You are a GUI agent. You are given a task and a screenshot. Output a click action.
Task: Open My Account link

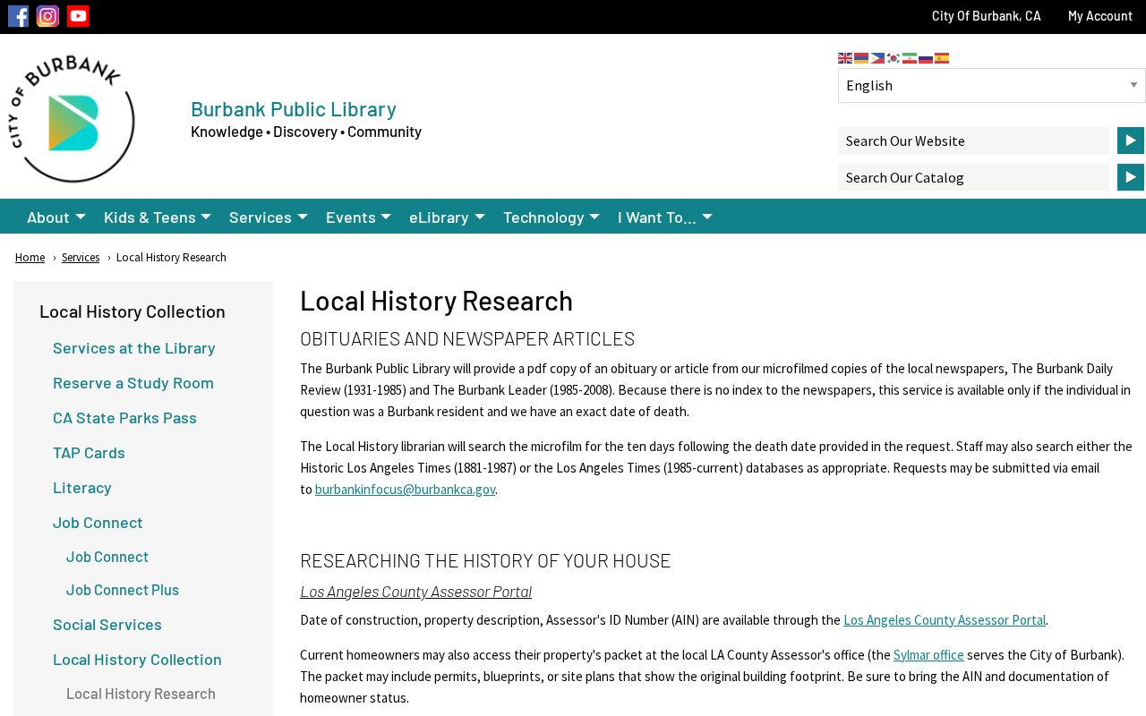coord(1099,16)
